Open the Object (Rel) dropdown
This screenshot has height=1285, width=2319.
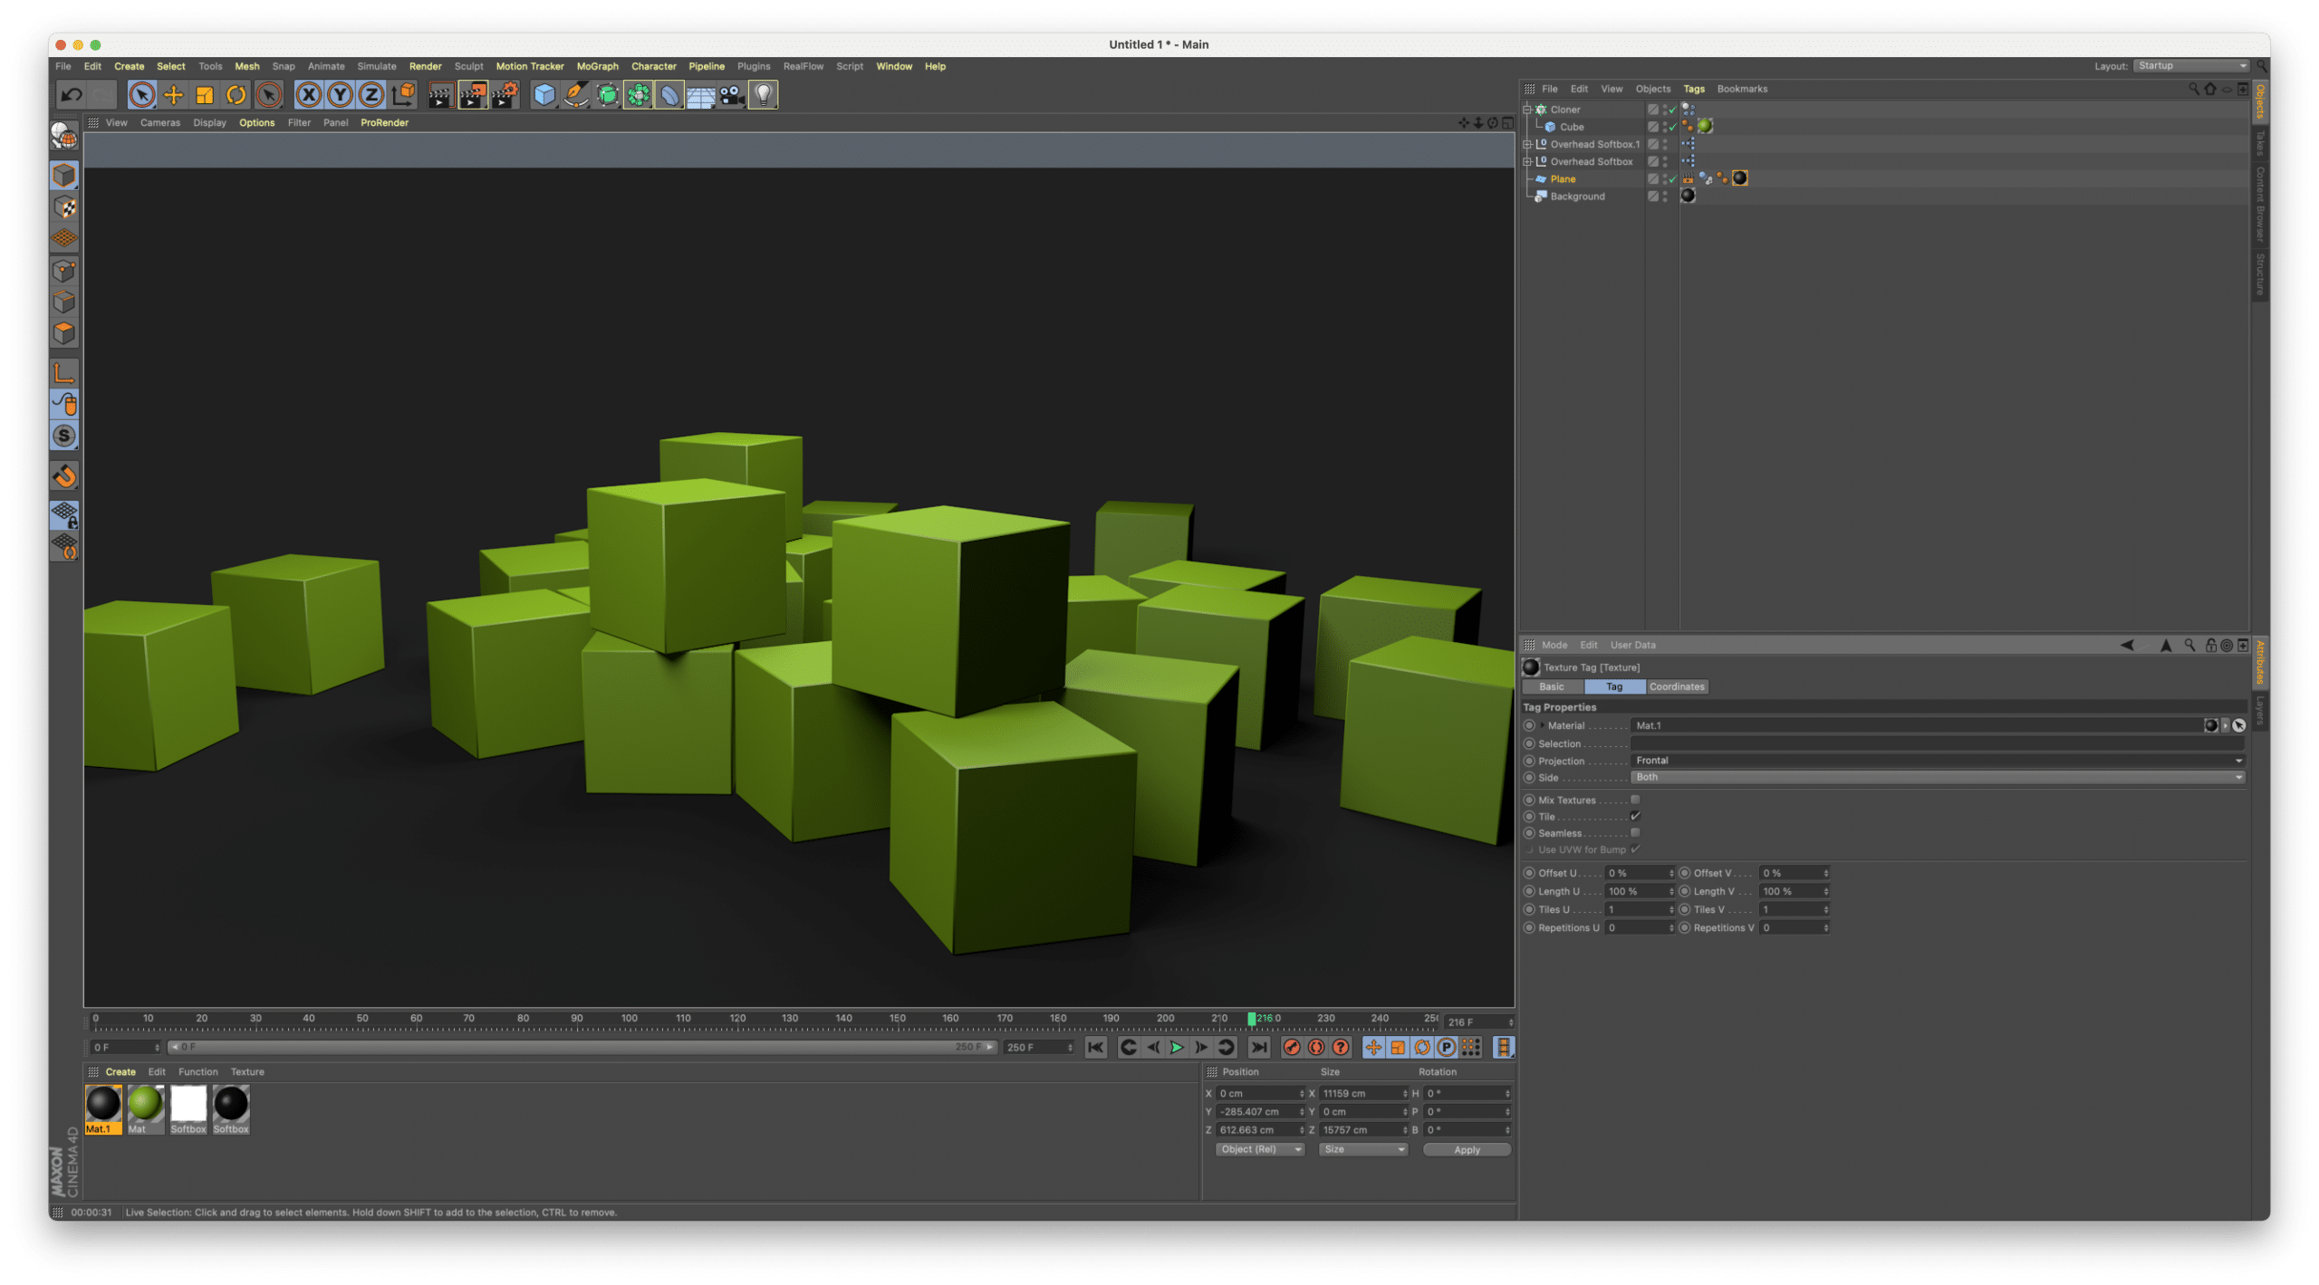click(x=1259, y=1149)
